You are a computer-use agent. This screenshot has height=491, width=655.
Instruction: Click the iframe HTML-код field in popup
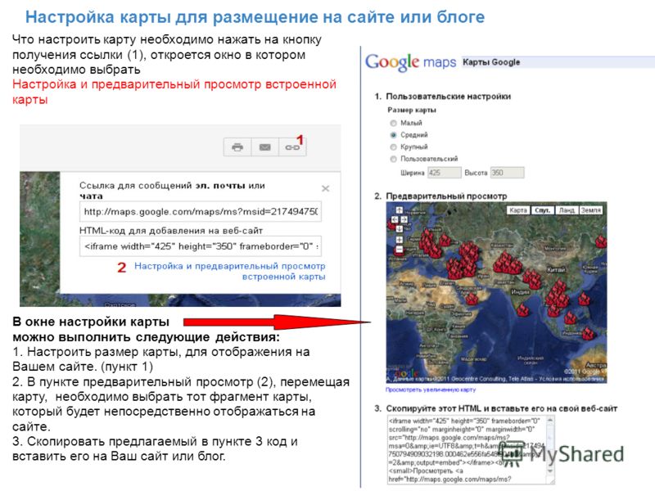coord(201,246)
